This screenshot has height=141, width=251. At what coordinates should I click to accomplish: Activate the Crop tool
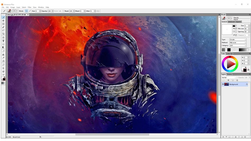[x=3, y=34]
